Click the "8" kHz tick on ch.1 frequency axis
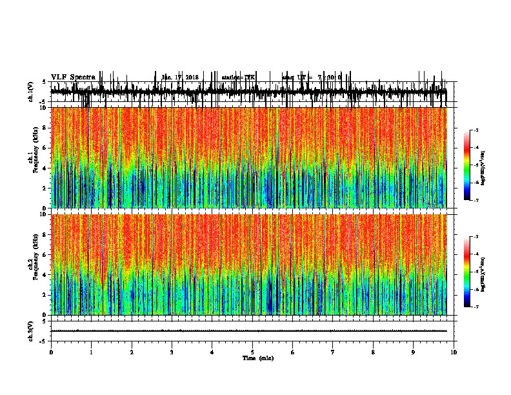 [x=45, y=128]
